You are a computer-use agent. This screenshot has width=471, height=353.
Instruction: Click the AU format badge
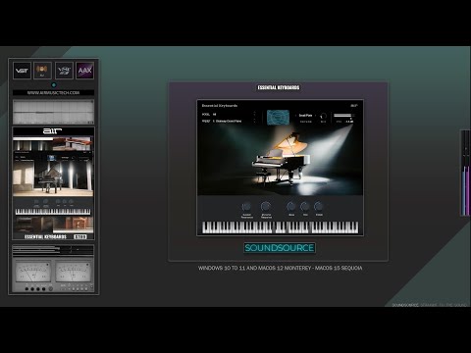42,71
